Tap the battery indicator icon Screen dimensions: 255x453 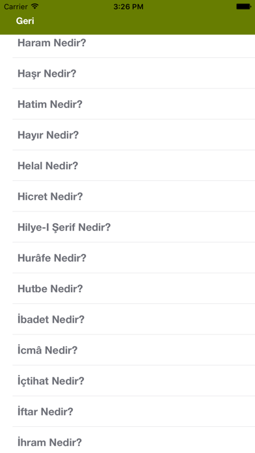point(243,7)
